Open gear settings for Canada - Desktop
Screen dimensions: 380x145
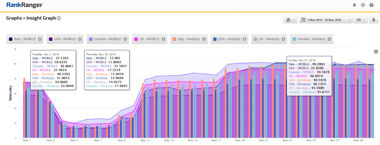pyautogui.click(x=329, y=39)
